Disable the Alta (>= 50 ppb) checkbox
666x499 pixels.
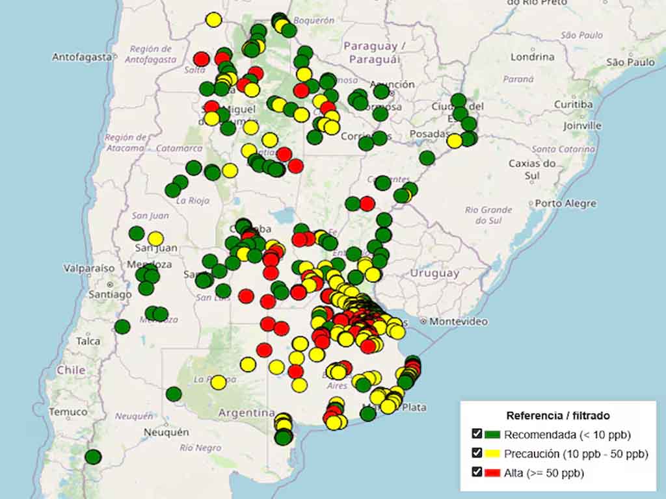click(477, 472)
